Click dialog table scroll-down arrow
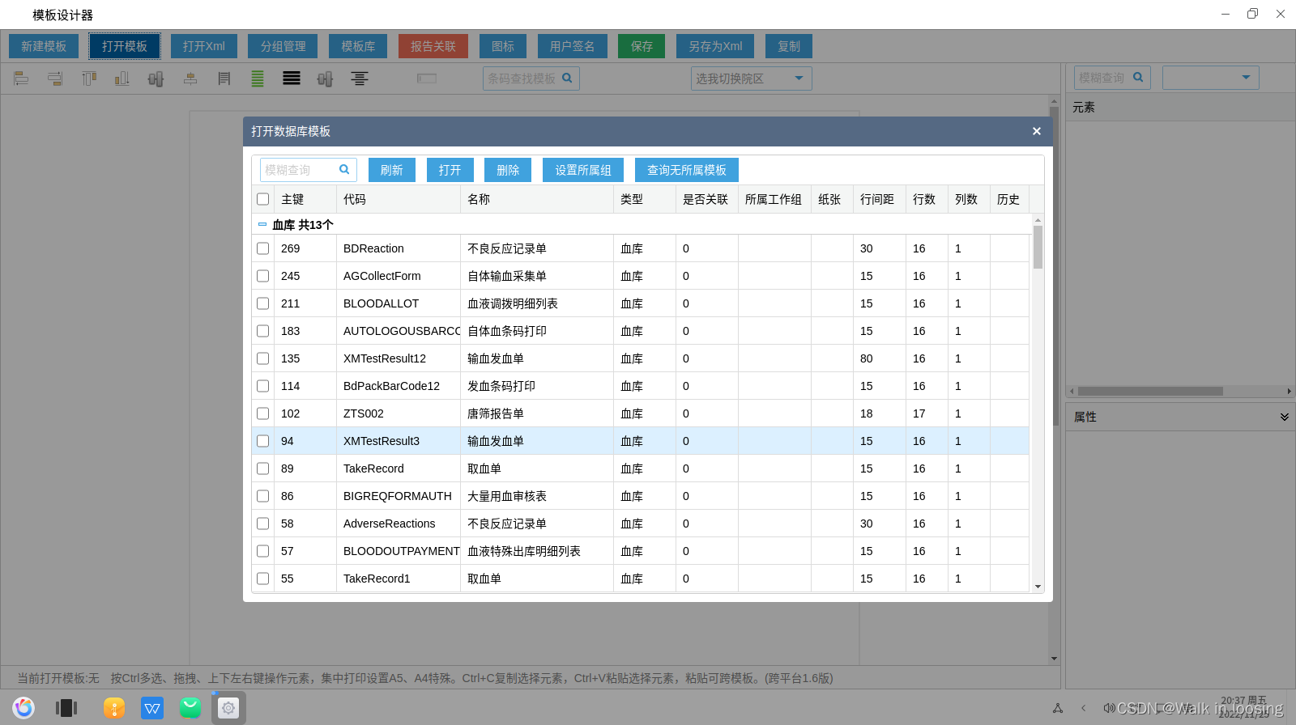The width and height of the screenshot is (1296, 725). pyautogui.click(x=1038, y=587)
